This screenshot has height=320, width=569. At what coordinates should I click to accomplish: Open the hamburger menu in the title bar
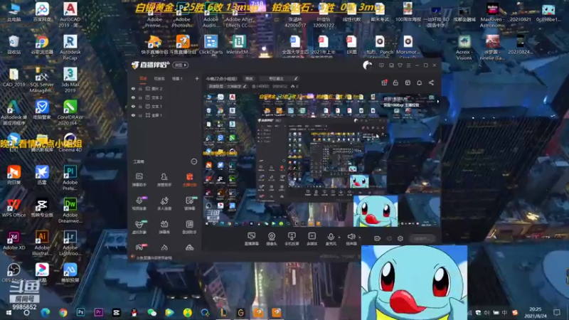pyautogui.click(x=408, y=65)
